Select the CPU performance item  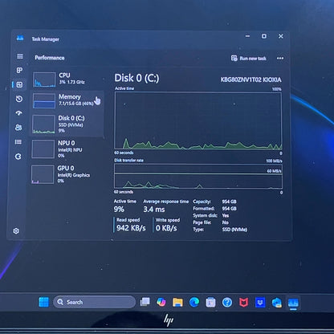(68, 79)
